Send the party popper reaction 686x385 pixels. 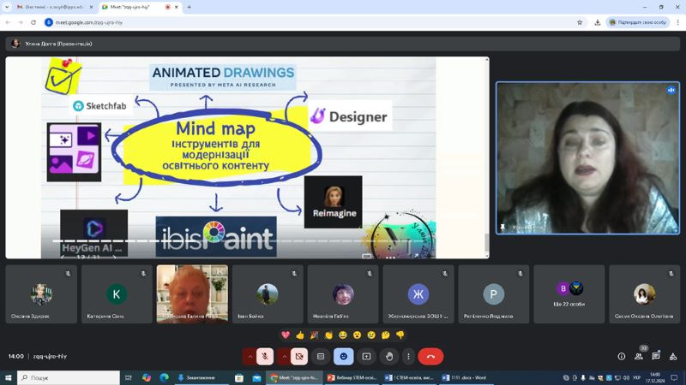(314, 335)
